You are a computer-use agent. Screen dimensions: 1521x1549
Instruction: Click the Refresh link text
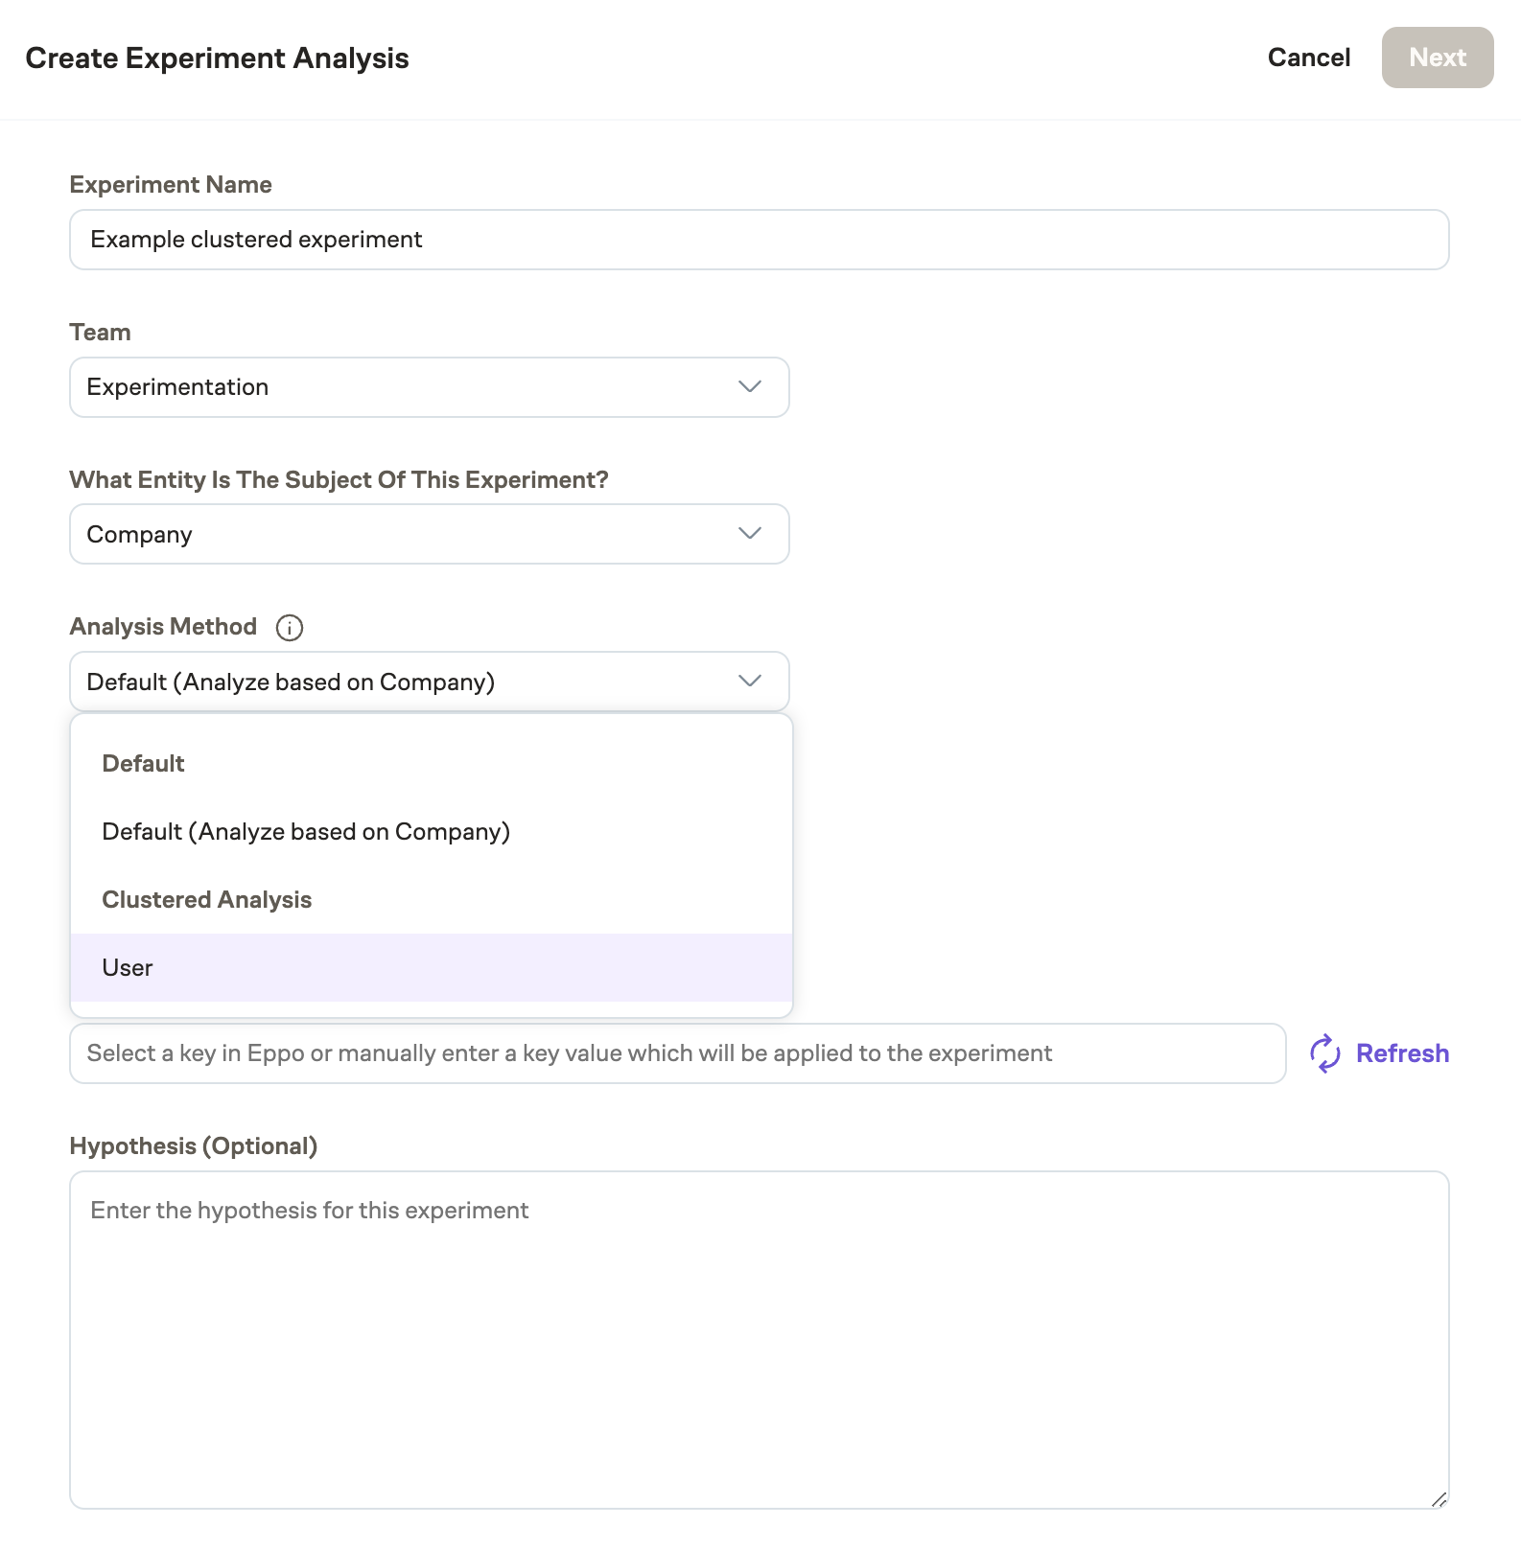(x=1401, y=1053)
